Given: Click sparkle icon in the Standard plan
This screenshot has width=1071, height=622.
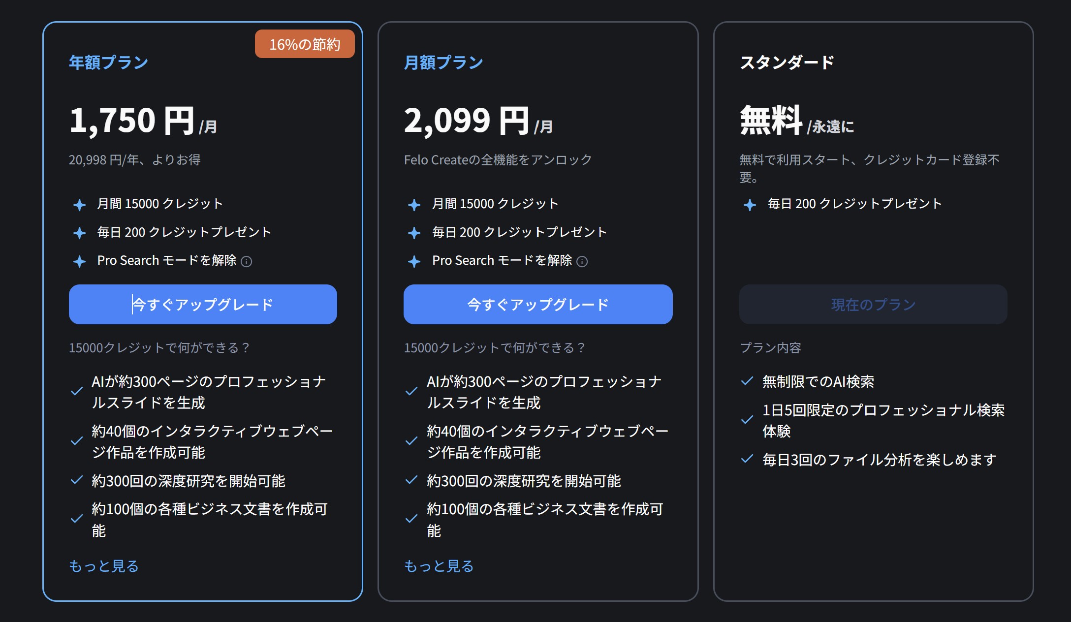Looking at the screenshot, I should click(750, 205).
